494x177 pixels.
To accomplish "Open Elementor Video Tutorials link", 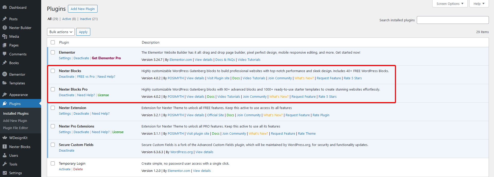I will click(x=249, y=60).
